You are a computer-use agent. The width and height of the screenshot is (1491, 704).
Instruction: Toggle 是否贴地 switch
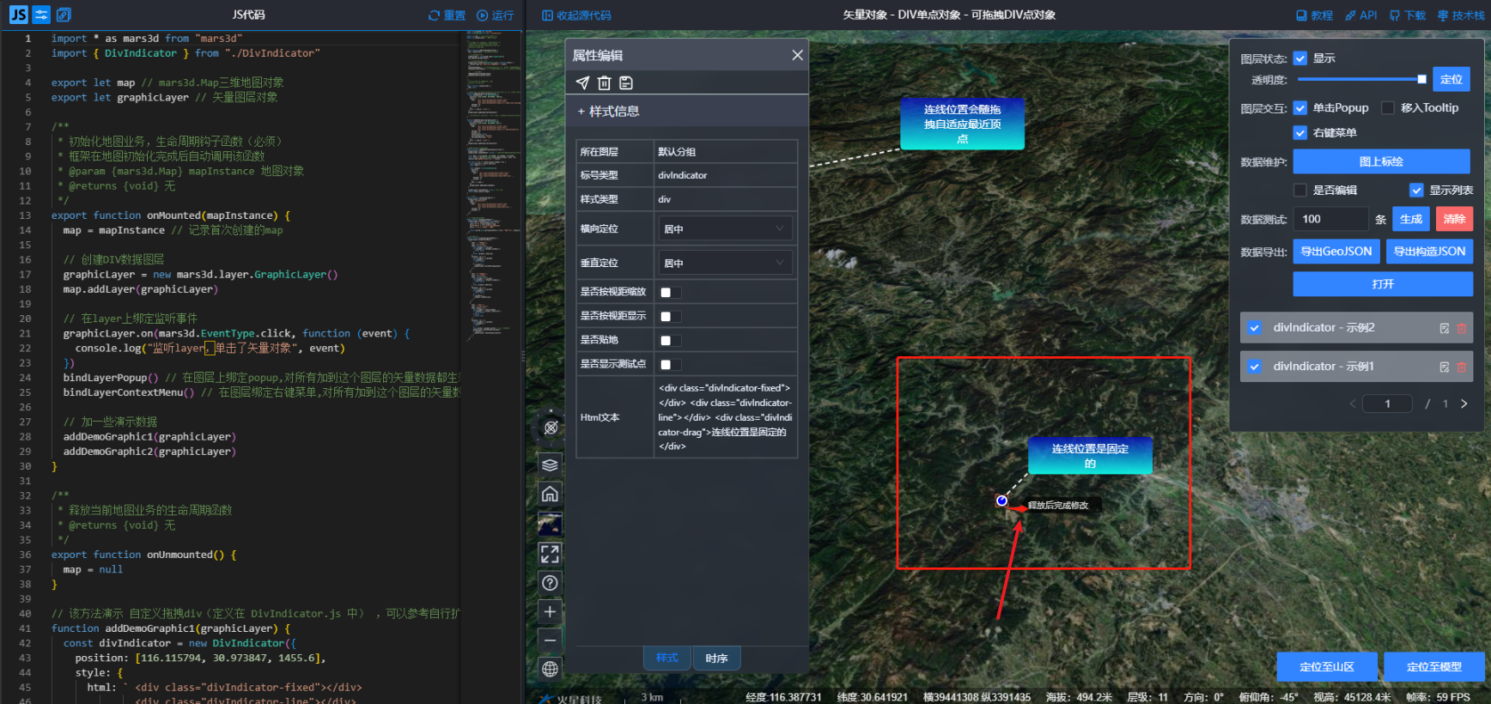[670, 340]
